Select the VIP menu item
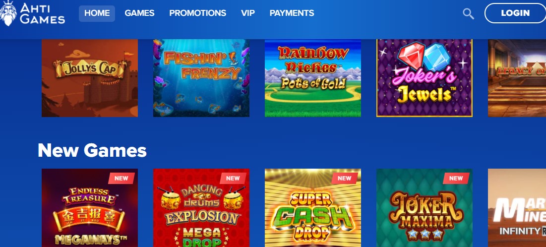The height and width of the screenshot is (247, 546). [x=247, y=13]
